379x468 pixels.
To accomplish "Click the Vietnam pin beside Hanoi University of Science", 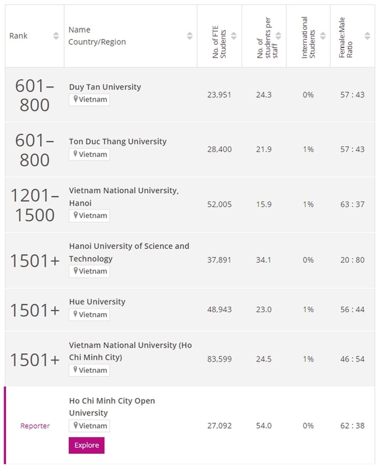I will pyautogui.click(x=77, y=271).
